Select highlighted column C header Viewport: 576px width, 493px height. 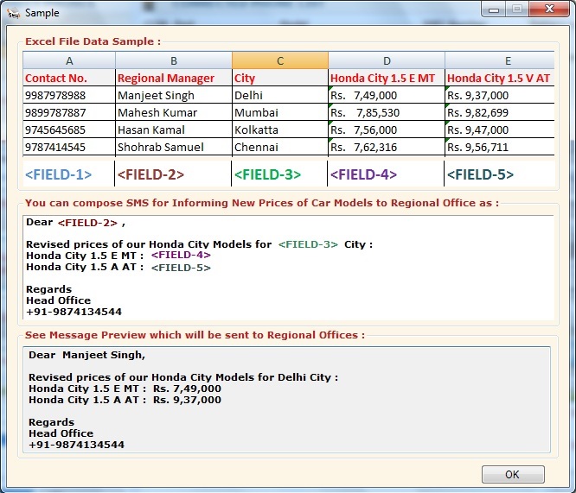(x=280, y=60)
